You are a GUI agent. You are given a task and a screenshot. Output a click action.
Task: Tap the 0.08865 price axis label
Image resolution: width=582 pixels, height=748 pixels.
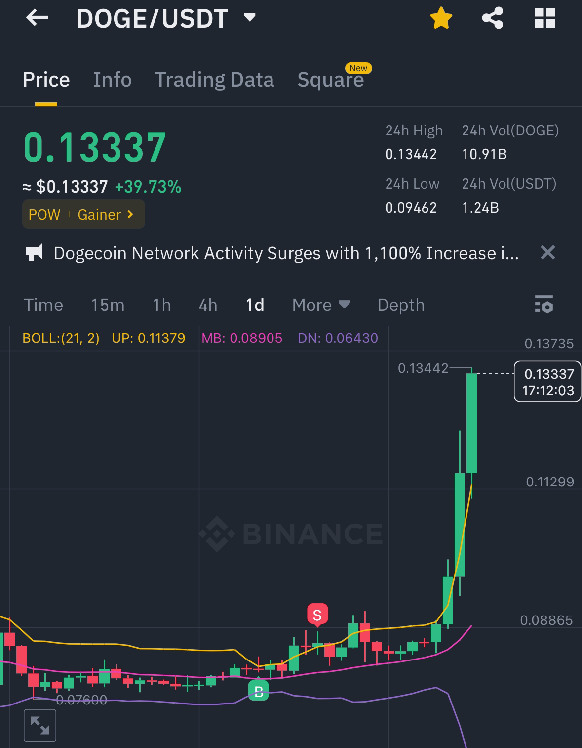click(x=546, y=620)
